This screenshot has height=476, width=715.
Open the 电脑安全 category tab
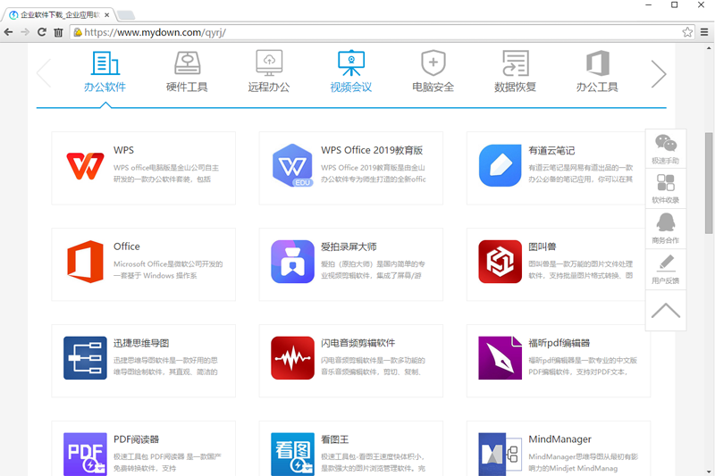click(433, 72)
